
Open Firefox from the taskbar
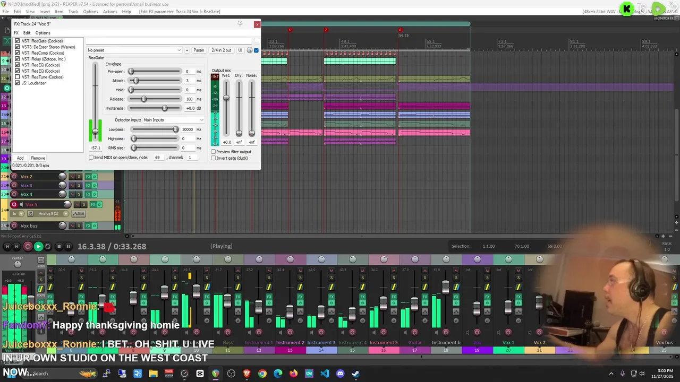click(293, 374)
